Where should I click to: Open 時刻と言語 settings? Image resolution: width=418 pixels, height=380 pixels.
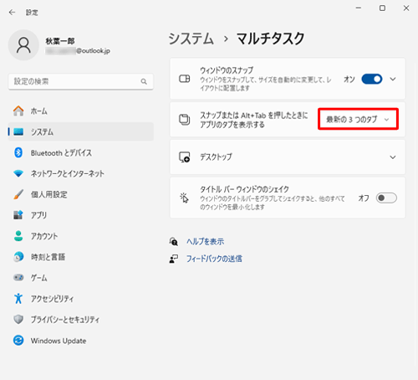[81, 257]
